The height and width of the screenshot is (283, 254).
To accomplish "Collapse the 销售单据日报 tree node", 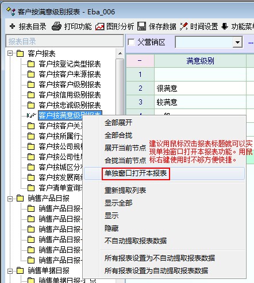I will pos(10,271).
